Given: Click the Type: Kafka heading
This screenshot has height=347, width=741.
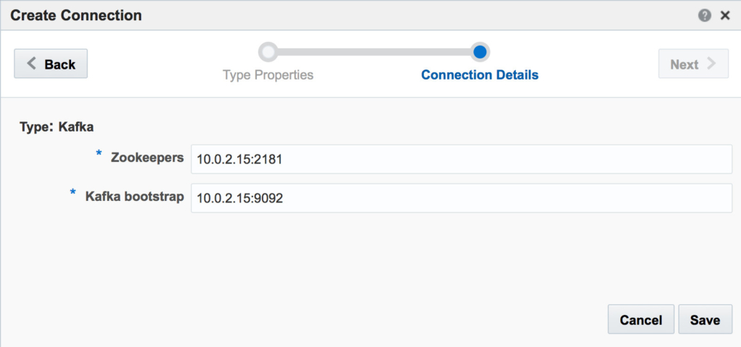Looking at the screenshot, I should (x=56, y=127).
